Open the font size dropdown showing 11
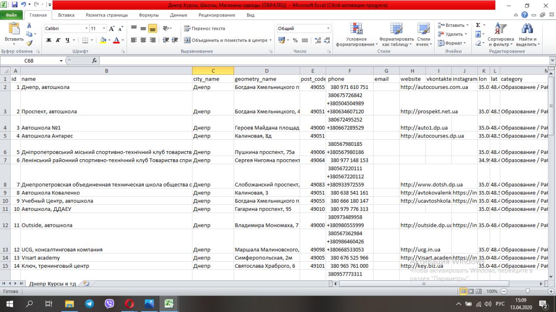This screenshot has height=312, width=556. pos(104,29)
